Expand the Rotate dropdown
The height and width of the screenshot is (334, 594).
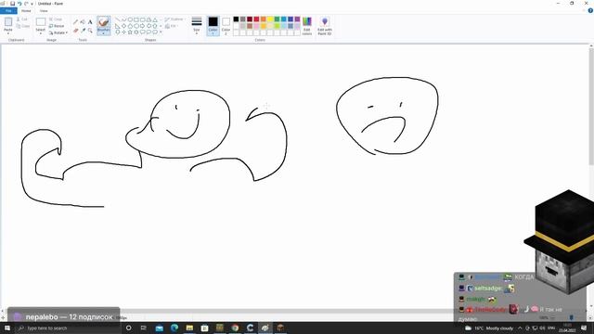(58, 33)
